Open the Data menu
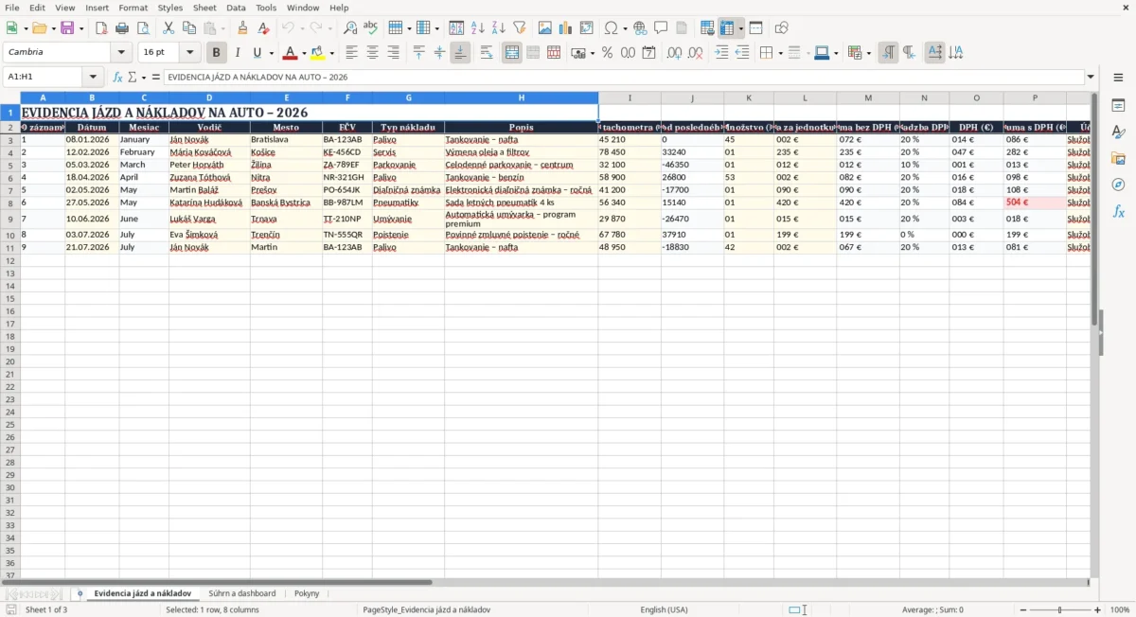The height and width of the screenshot is (617, 1136). pyautogui.click(x=236, y=8)
